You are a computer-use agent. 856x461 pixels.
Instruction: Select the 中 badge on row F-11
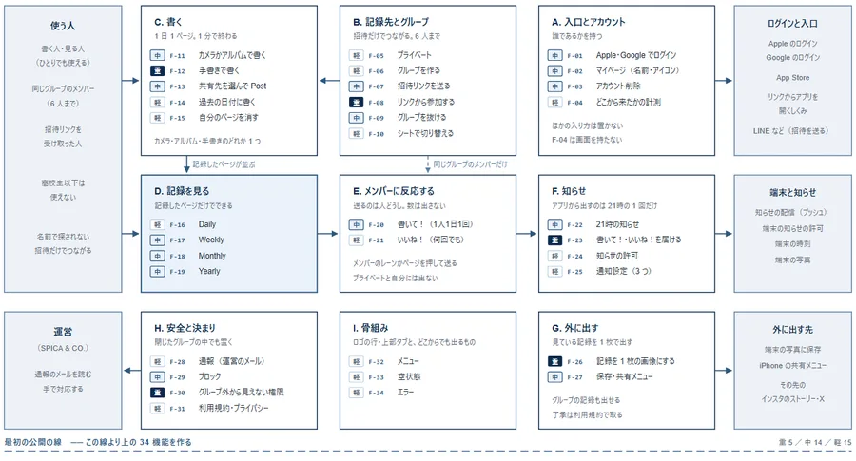point(157,56)
